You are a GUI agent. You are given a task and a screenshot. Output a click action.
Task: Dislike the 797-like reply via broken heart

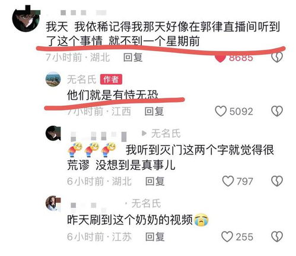[277, 181]
